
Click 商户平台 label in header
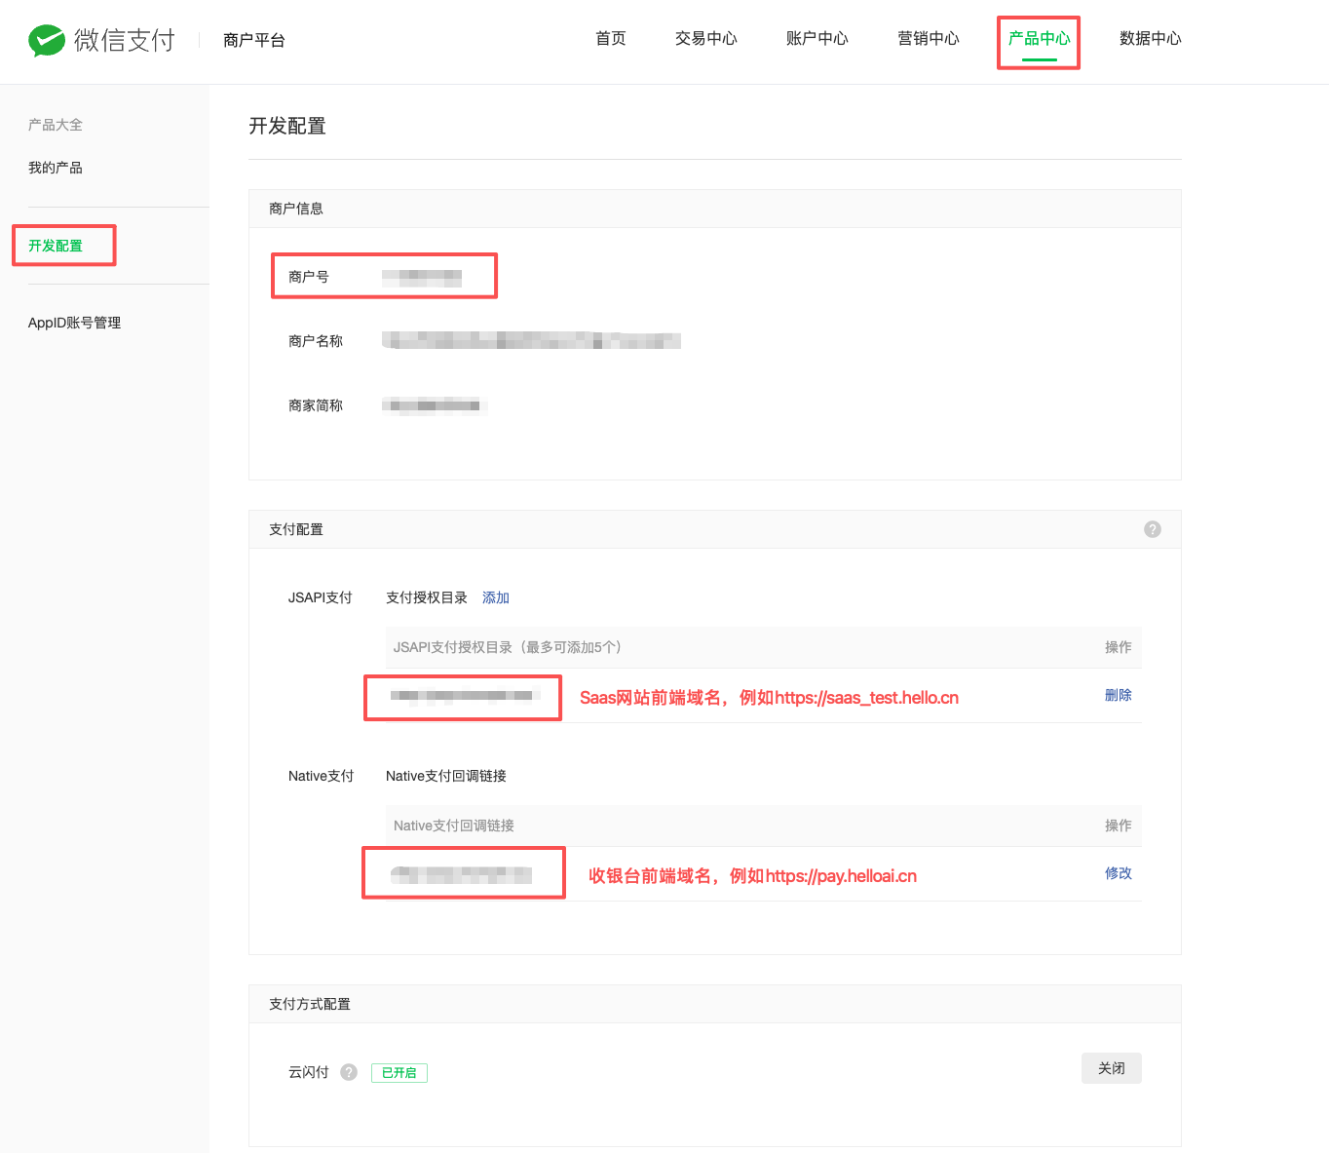(x=254, y=40)
